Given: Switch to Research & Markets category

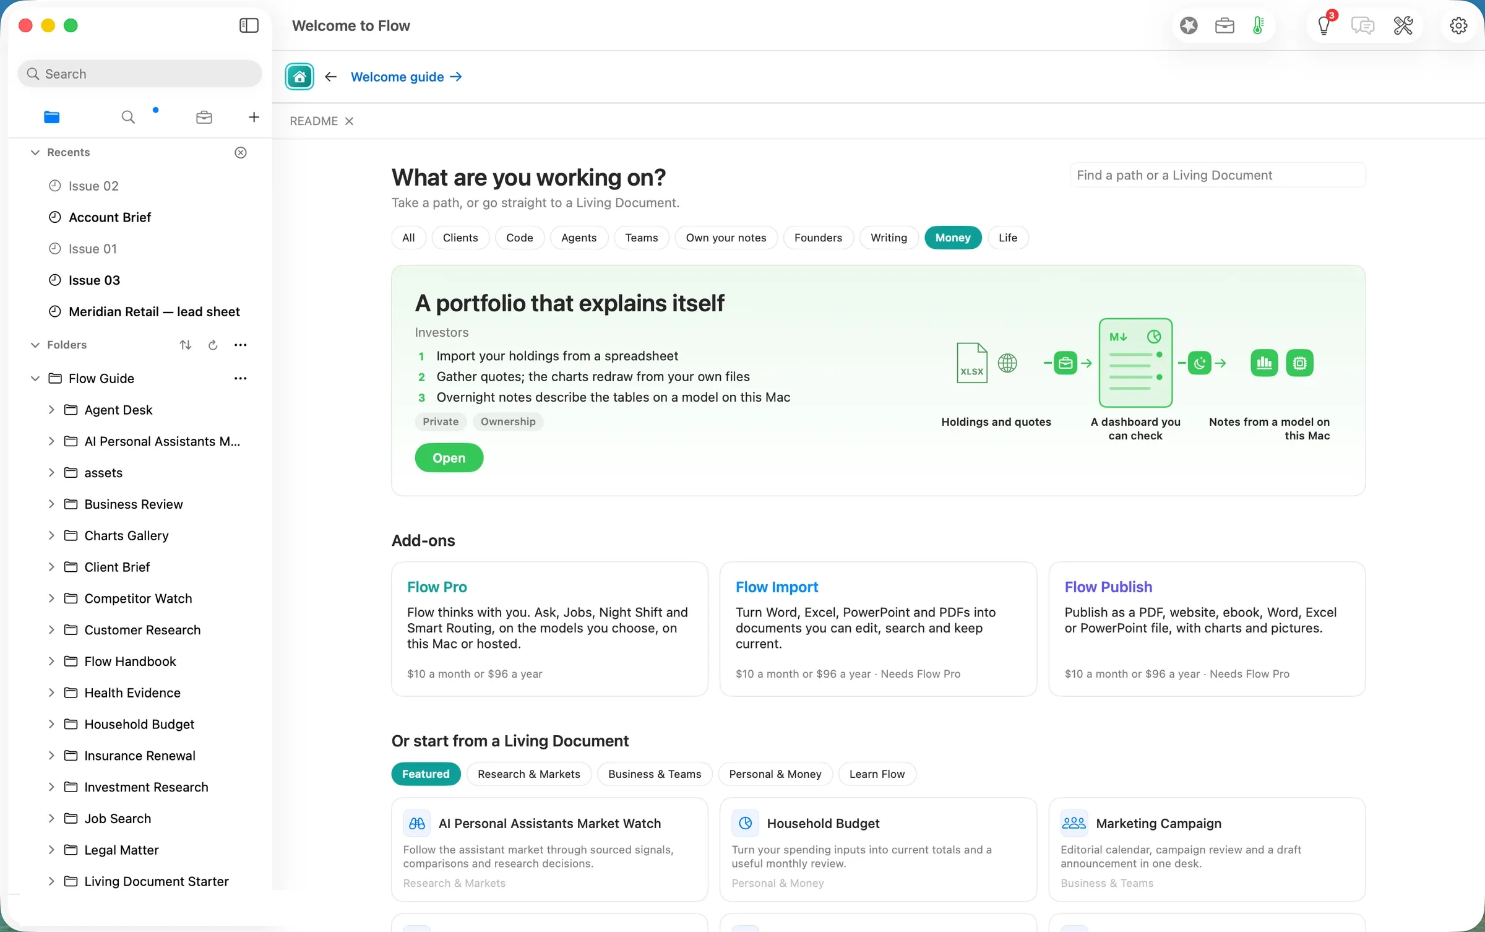Looking at the screenshot, I should (x=529, y=774).
